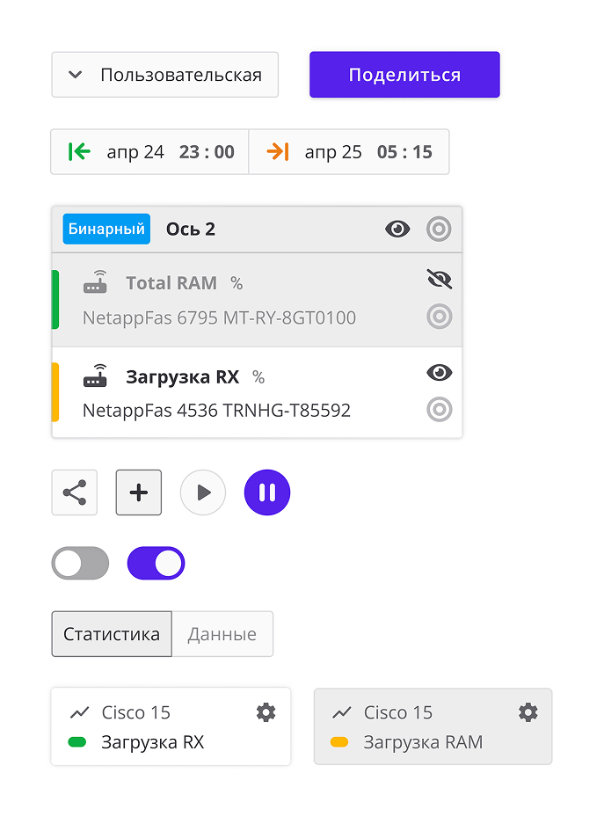
Task: Switch to the Данные tab
Action: [x=222, y=634]
